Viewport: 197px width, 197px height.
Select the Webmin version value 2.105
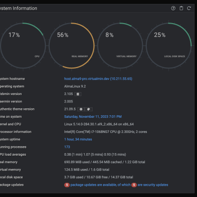(x=68, y=94)
